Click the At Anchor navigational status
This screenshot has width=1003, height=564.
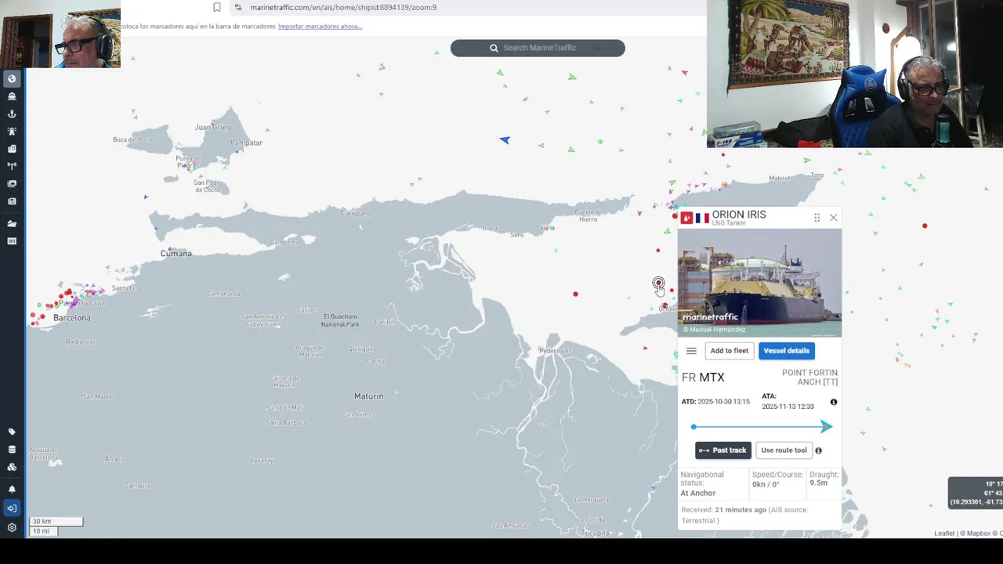point(697,493)
